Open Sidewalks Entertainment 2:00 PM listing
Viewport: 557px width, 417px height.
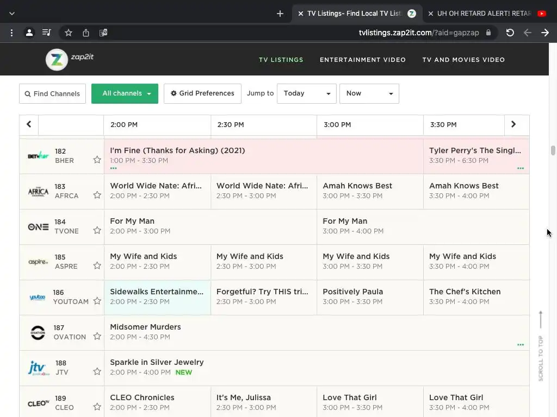[157, 297]
